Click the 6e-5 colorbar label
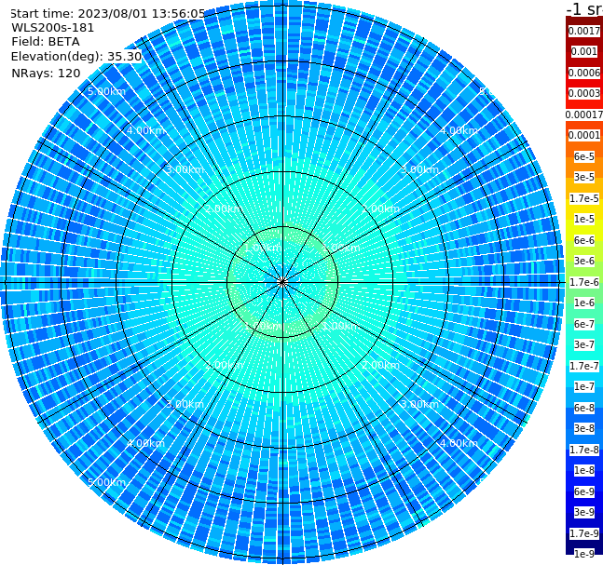 pyautogui.click(x=584, y=156)
